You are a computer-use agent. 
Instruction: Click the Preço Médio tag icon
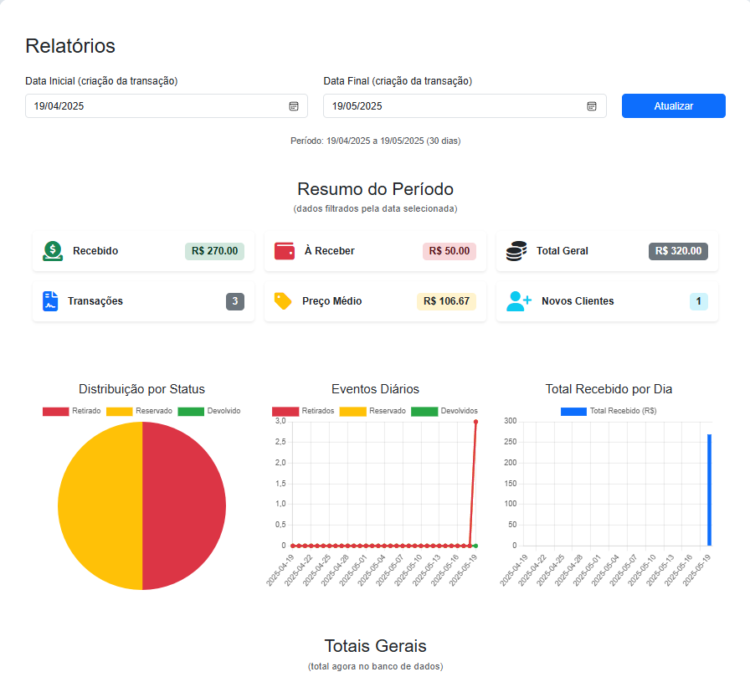click(x=283, y=301)
